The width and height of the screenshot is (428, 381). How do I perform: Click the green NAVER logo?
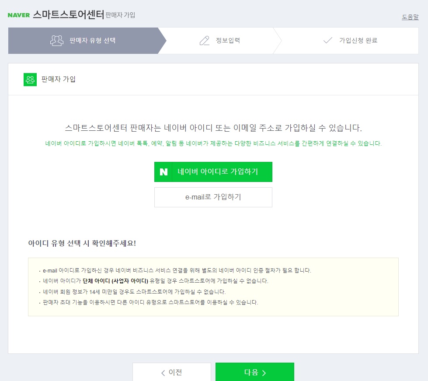pyautogui.click(x=19, y=15)
